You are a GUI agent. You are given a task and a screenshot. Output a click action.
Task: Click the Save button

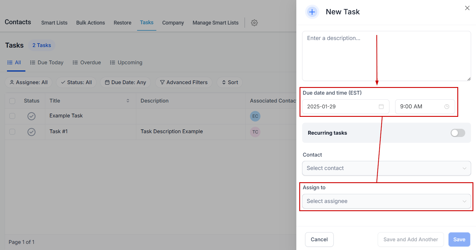click(459, 239)
